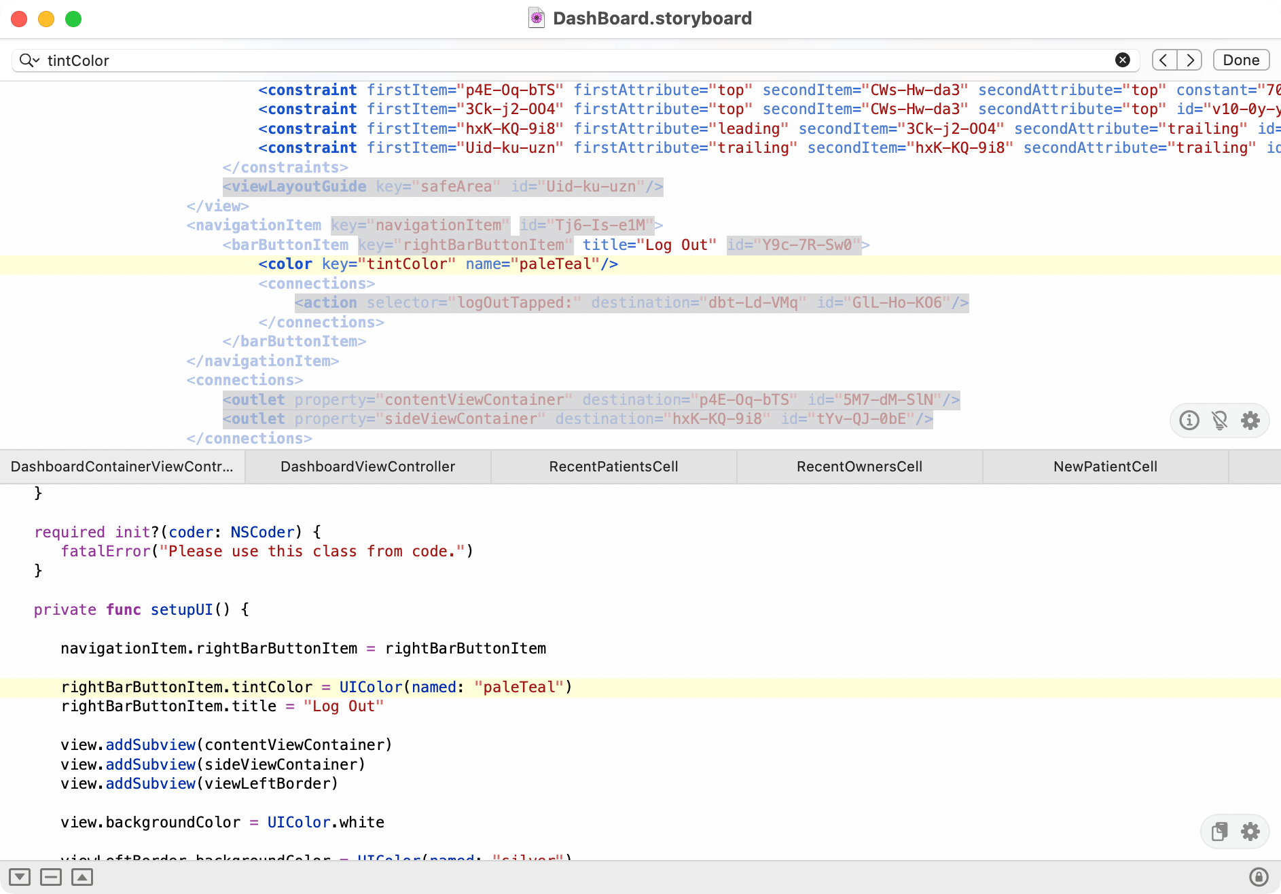
Task: Click the lock icon in the bottom bar
Action: (x=1260, y=876)
